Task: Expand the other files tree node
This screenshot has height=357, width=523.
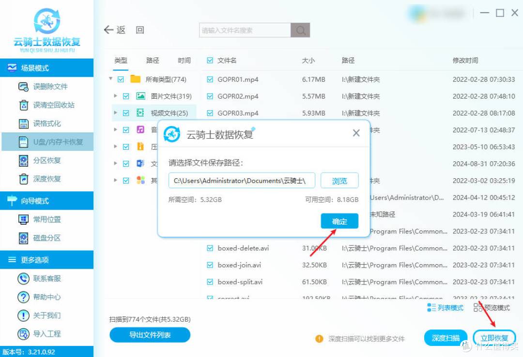Action: click(x=115, y=180)
